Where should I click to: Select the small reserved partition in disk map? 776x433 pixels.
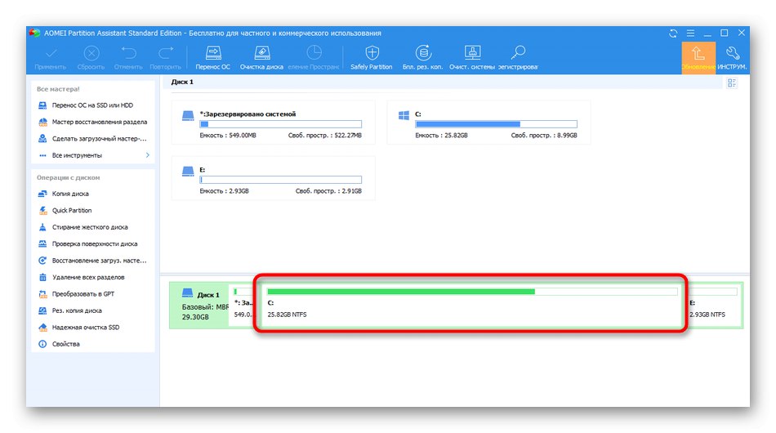pyautogui.click(x=243, y=306)
